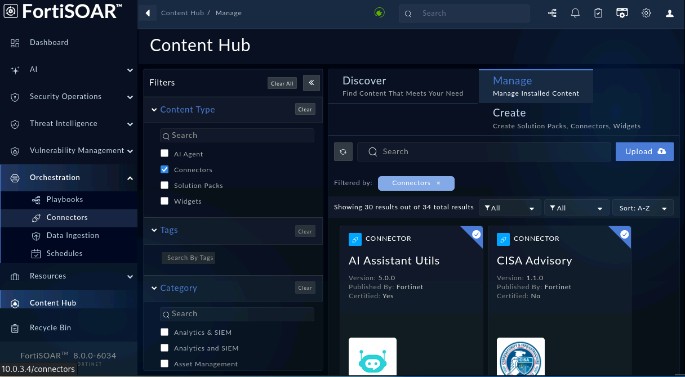Image resolution: width=685 pixels, height=377 pixels.
Task: Click the Security Operations shield icon
Action: (15, 97)
